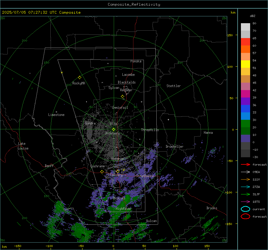The height and width of the screenshot is (250, 268).
Task: Click the magenta 18TS arrow icon
Action: [x=245, y=202]
